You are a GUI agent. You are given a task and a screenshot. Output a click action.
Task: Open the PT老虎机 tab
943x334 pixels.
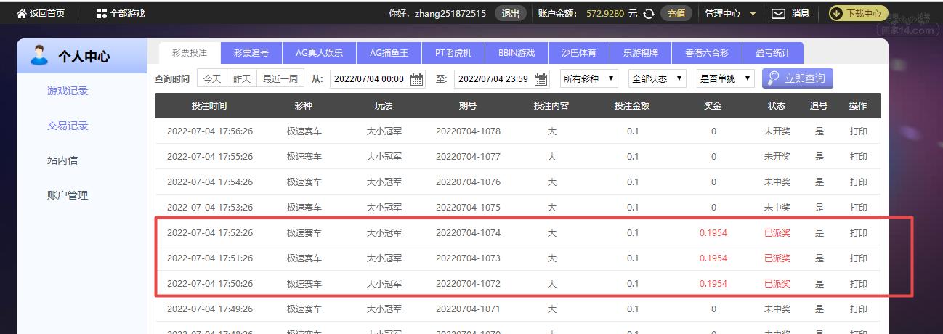(453, 53)
